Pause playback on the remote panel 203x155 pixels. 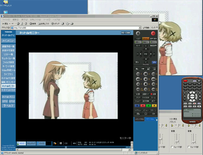coord(146,74)
